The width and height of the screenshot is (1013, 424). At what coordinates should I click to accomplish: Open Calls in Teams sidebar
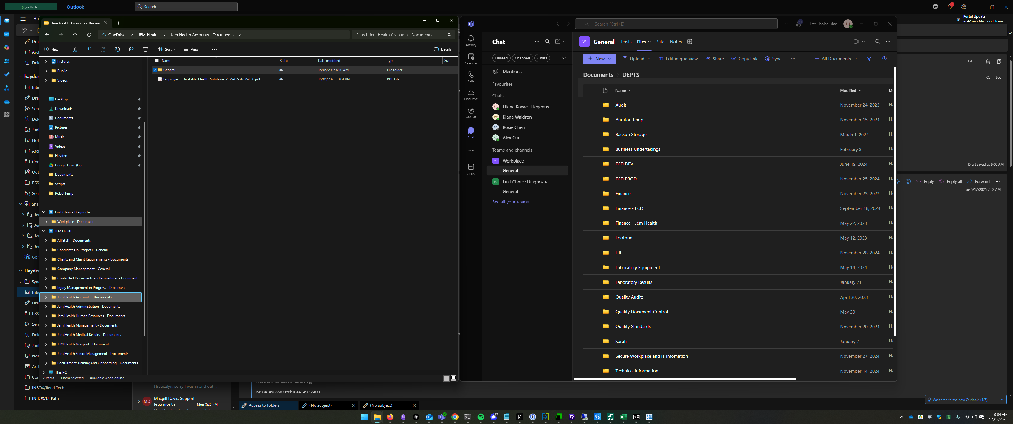471,77
